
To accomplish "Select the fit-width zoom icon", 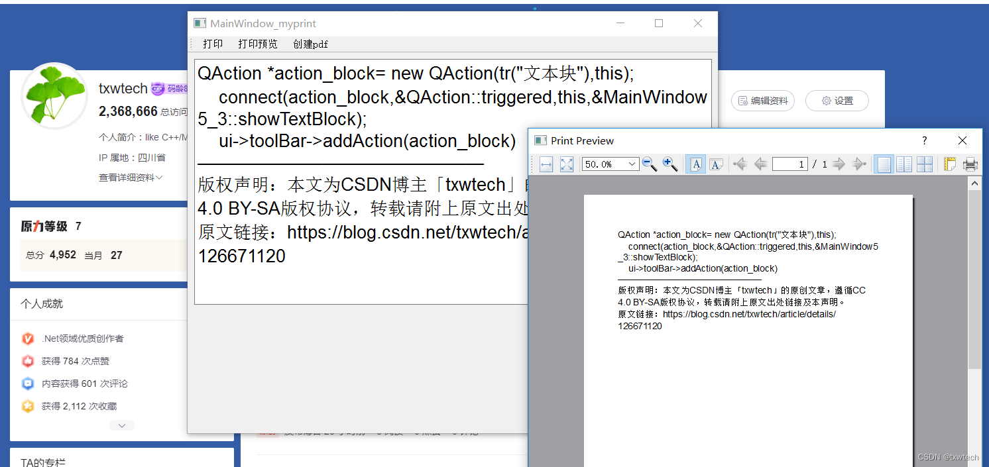I will click(546, 164).
